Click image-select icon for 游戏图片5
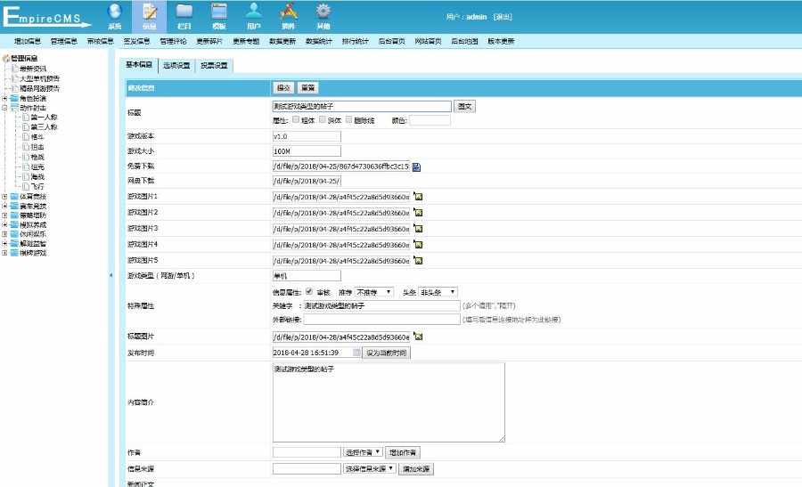Screen dimensions: 802x487 [418, 261]
